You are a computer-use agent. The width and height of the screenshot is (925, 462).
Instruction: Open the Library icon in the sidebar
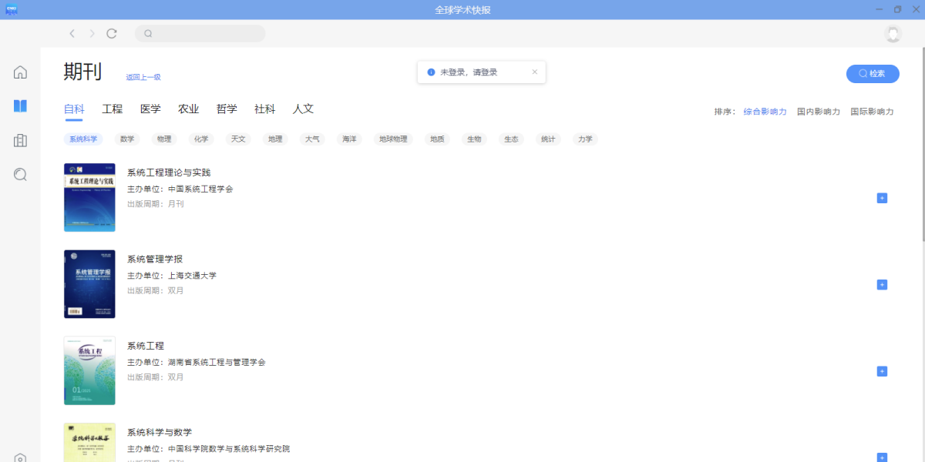click(x=19, y=140)
